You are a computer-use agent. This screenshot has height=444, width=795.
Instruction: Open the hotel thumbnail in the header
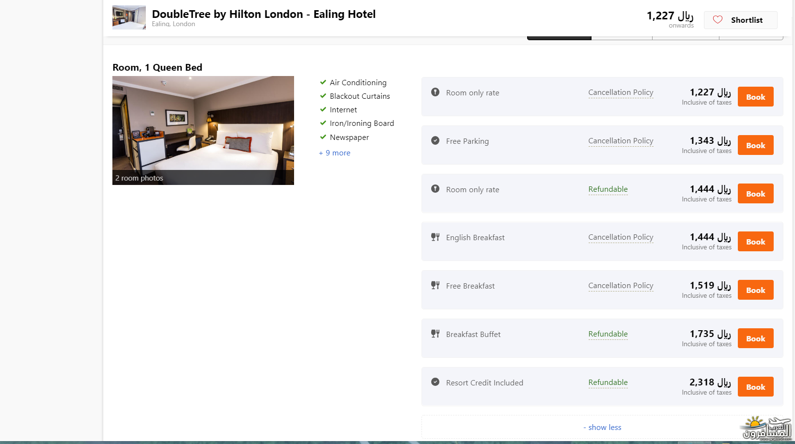tap(129, 17)
